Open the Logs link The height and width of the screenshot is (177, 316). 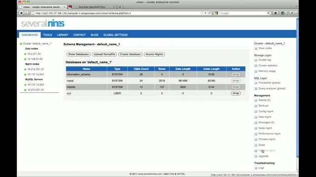[261, 168]
